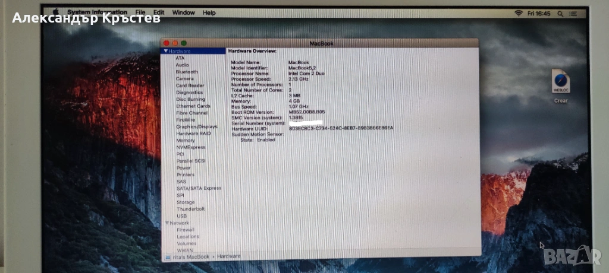Select Camera in the sidebar
Screen dimensions: 609x273
click(x=184, y=79)
